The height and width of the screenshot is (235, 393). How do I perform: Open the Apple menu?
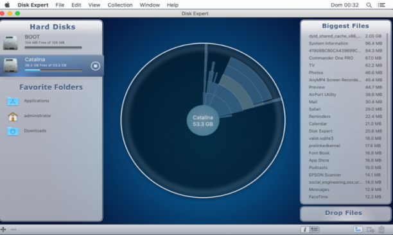7,4
